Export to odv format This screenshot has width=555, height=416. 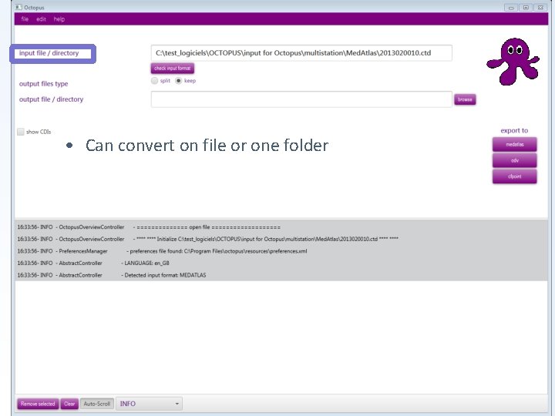tap(514, 160)
